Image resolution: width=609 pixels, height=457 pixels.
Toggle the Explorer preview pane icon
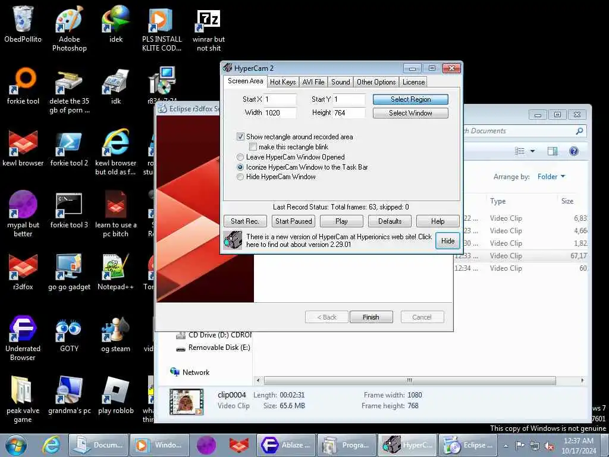click(552, 151)
